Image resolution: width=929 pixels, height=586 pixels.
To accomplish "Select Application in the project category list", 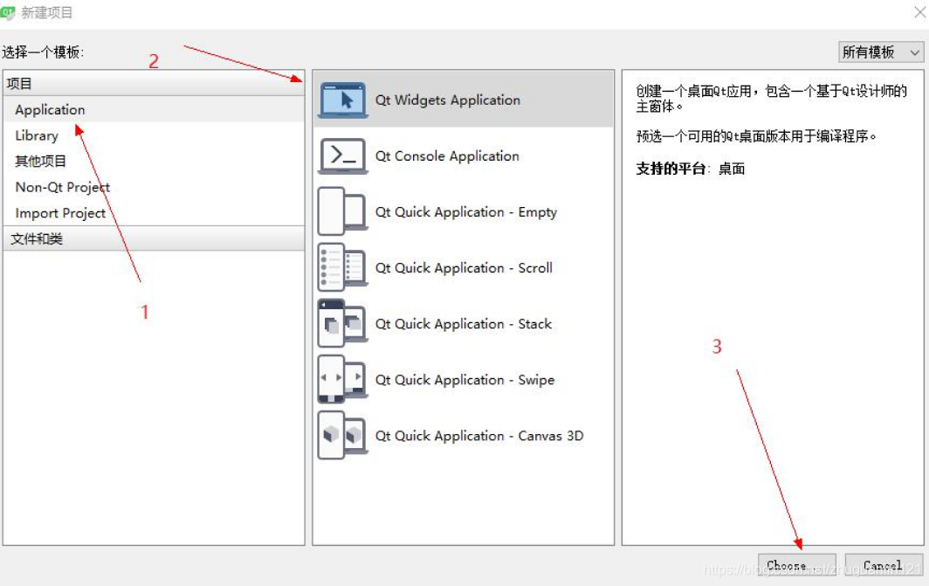I will (154, 110).
